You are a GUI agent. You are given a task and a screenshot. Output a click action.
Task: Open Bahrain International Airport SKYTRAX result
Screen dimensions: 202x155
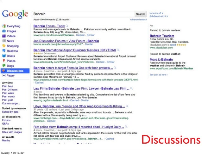pyautogui.click(x=75, y=50)
